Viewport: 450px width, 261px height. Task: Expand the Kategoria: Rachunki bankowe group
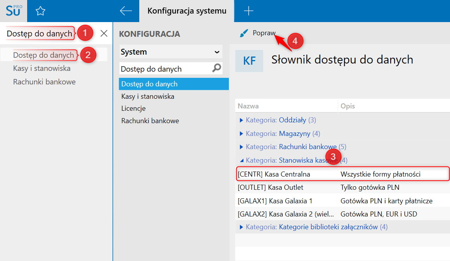click(x=241, y=147)
